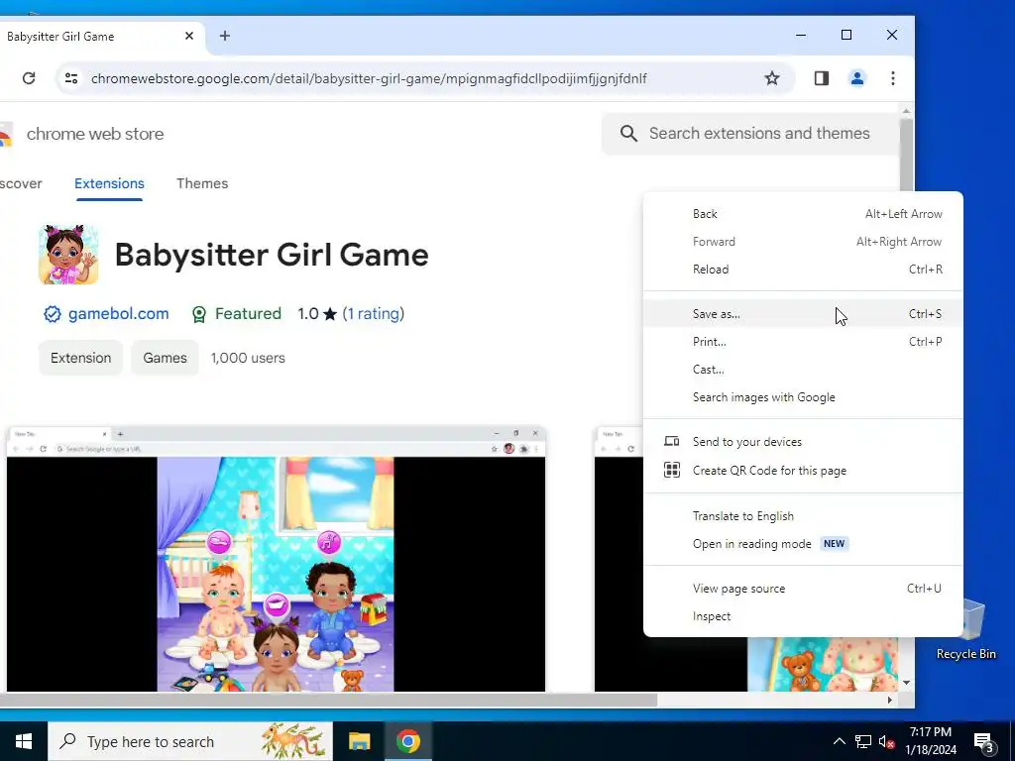
Task: Click the chrome web store title
Action: (x=95, y=134)
